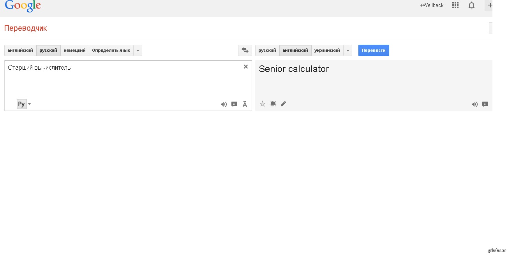Open the Ру input method dropdown
This screenshot has height=255, width=508.
(29, 104)
